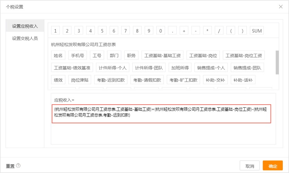Screen dimensions: 289x173
Task: Add 工资基础-基础工资 to the formula
Action: click(x=162, y=55)
